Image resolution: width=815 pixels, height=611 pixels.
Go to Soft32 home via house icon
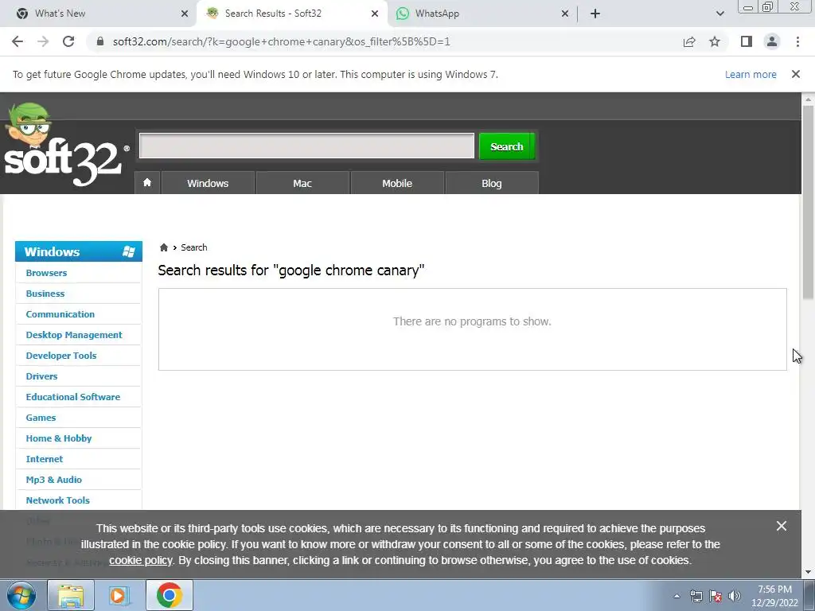pyautogui.click(x=147, y=182)
